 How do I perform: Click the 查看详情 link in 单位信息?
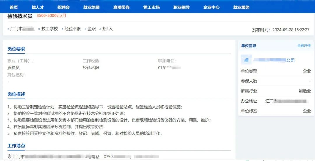pos(304,46)
